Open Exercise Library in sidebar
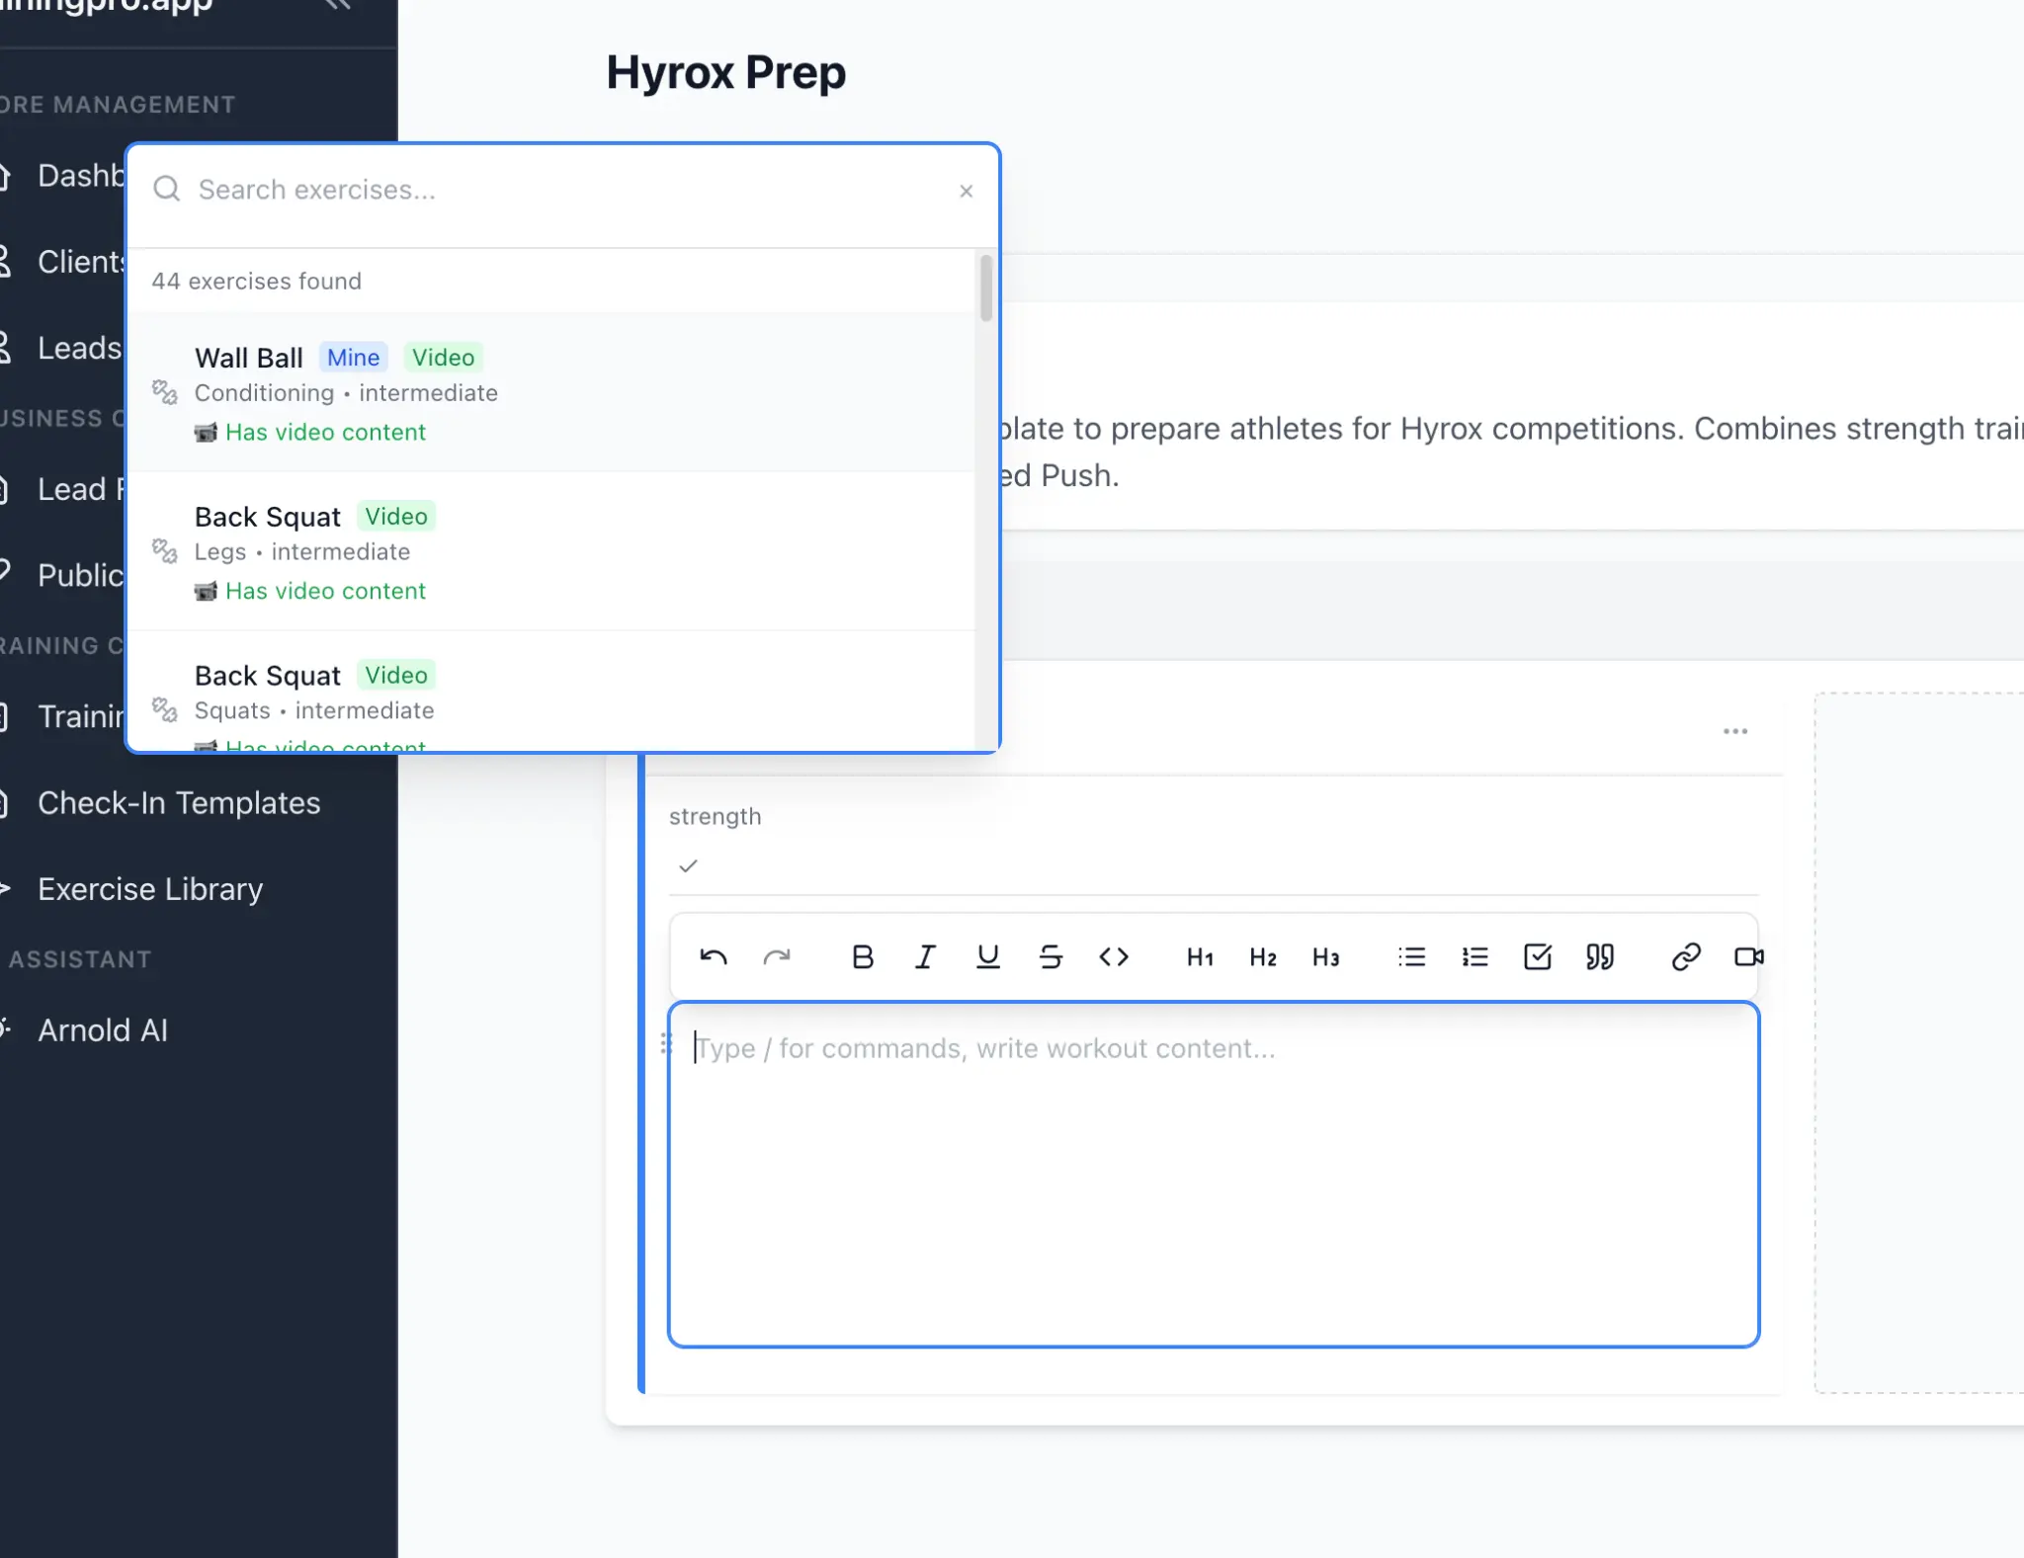 click(150, 889)
